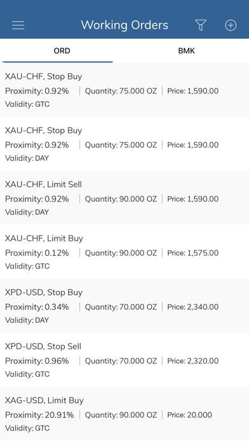Select the XAG-USD Limit Buy order

(x=124, y=414)
